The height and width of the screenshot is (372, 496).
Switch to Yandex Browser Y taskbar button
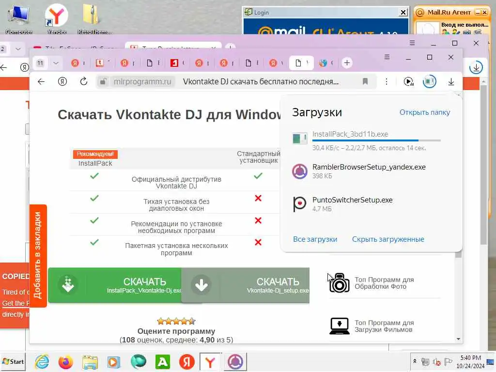pos(211,361)
